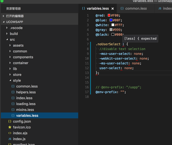Image resolution: width=172 pixels, height=145 pixels.
Task: Open index.less in the file tree
Action: (x=24, y=98)
